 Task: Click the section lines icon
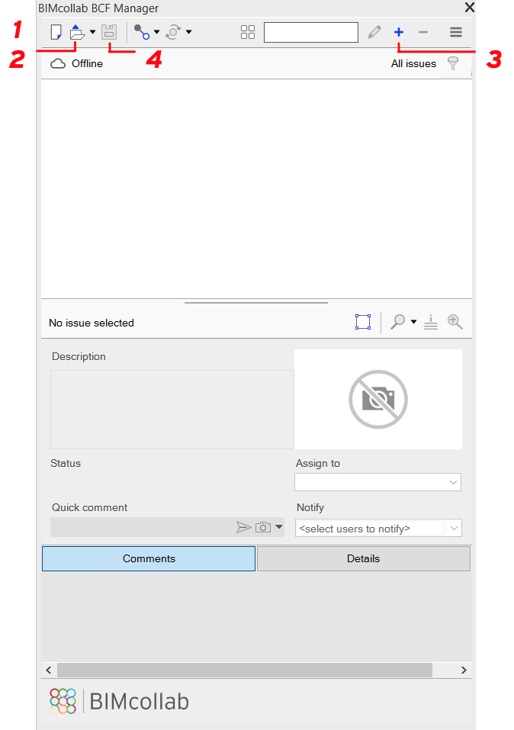431,322
